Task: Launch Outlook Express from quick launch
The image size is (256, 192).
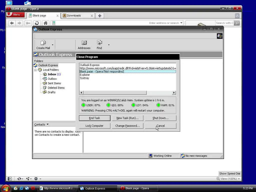Action: (27, 188)
